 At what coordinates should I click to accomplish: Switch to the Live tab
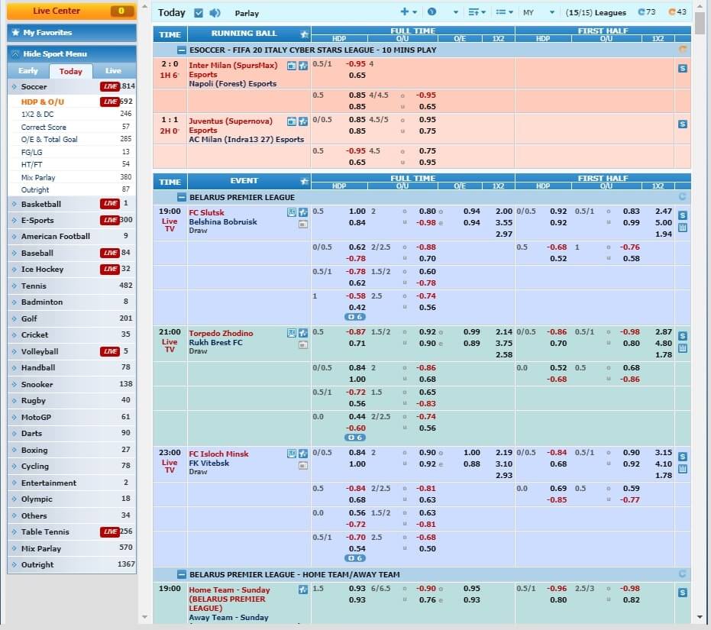click(113, 71)
